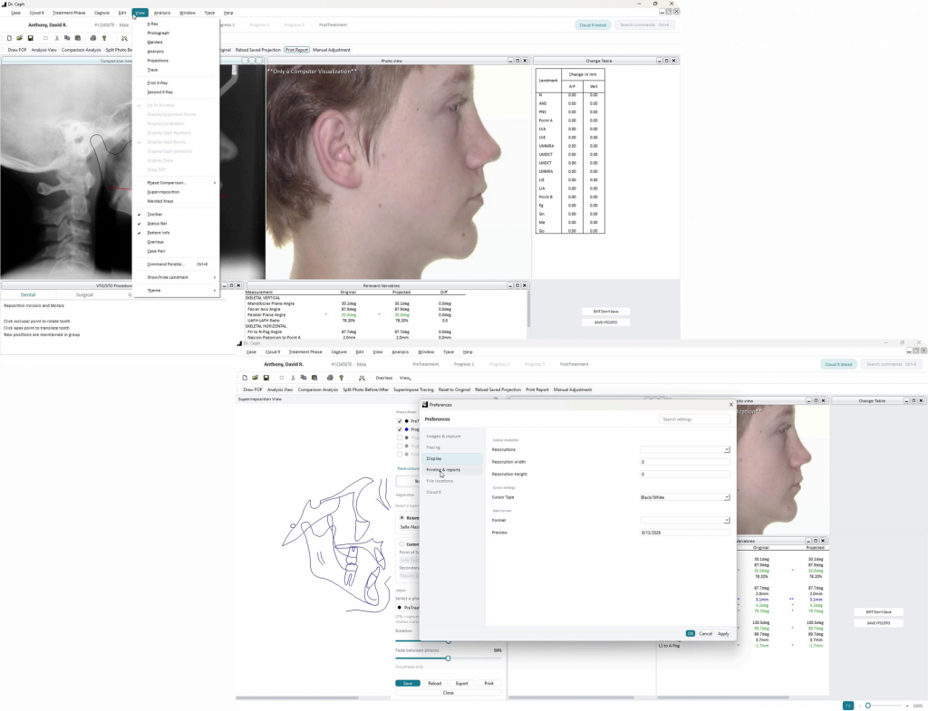Click OK in Preferences dialog
Image resolution: width=928 pixels, height=711 pixels.
[690, 633]
